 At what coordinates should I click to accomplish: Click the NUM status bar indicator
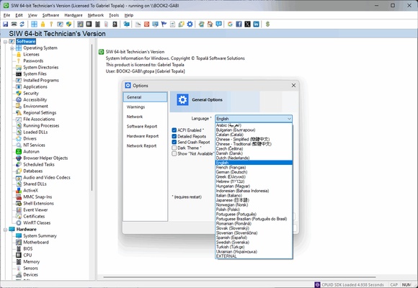pos(406,284)
